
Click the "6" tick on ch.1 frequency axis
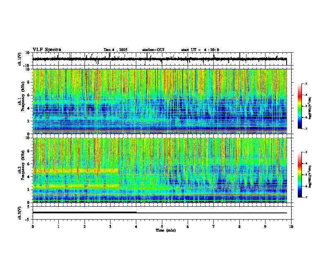point(29,95)
